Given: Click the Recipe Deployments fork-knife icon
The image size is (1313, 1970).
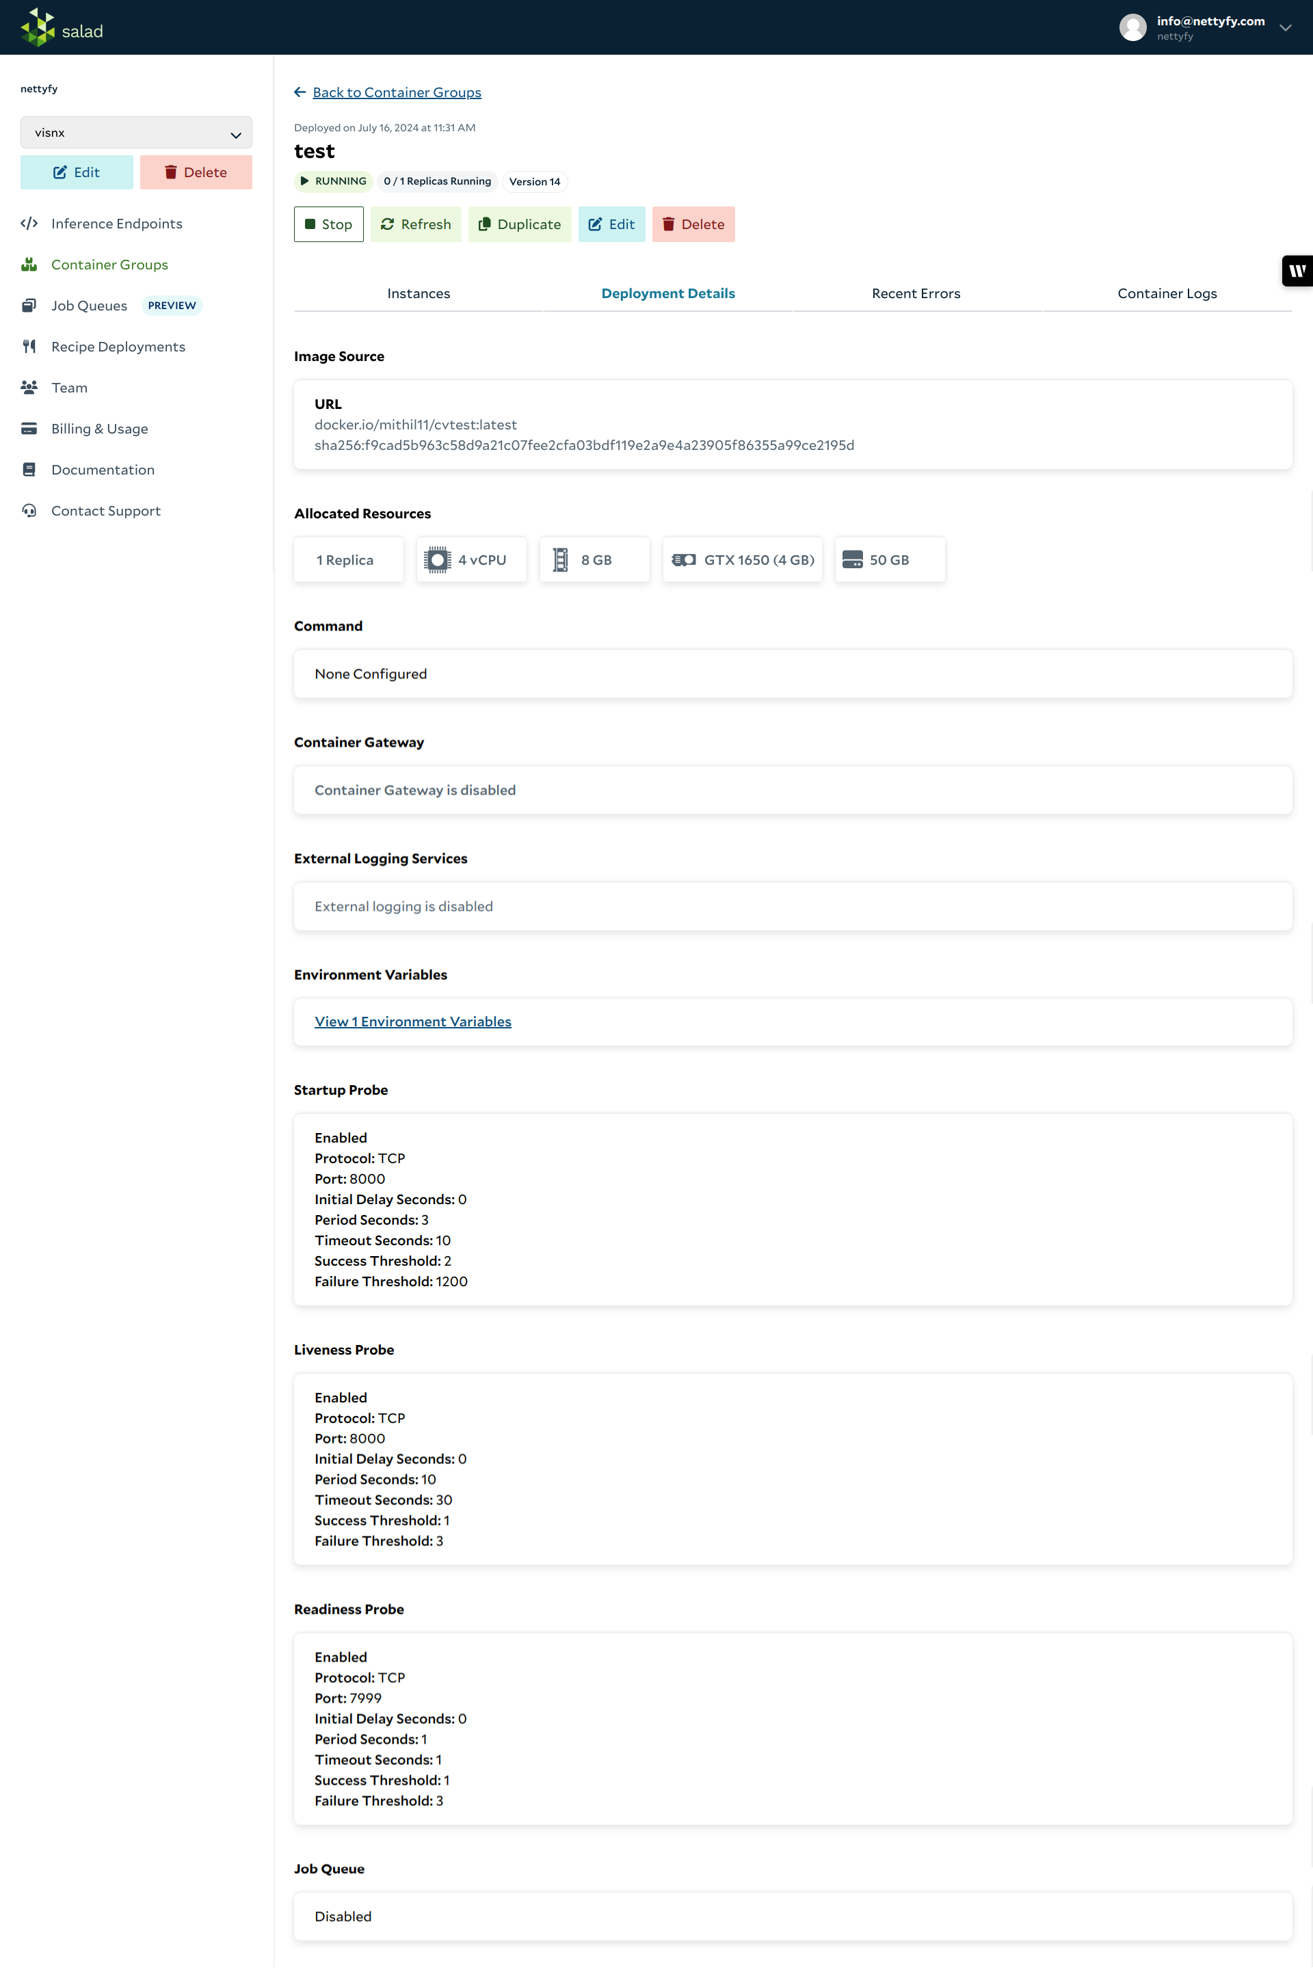Looking at the screenshot, I should point(29,347).
